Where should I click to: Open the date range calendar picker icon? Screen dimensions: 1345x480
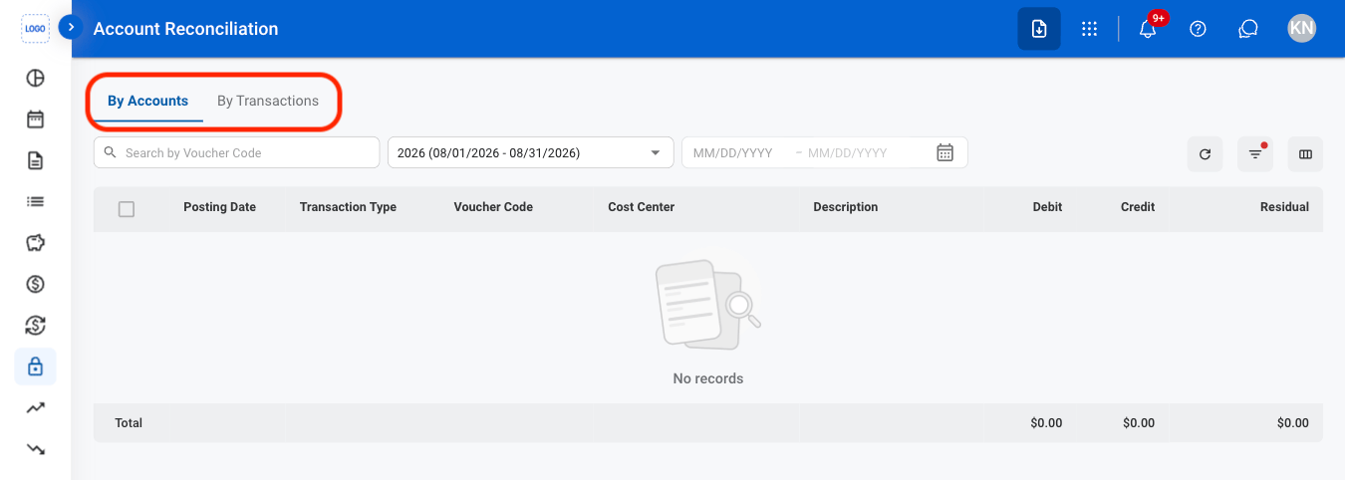click(x=945, y=152)
